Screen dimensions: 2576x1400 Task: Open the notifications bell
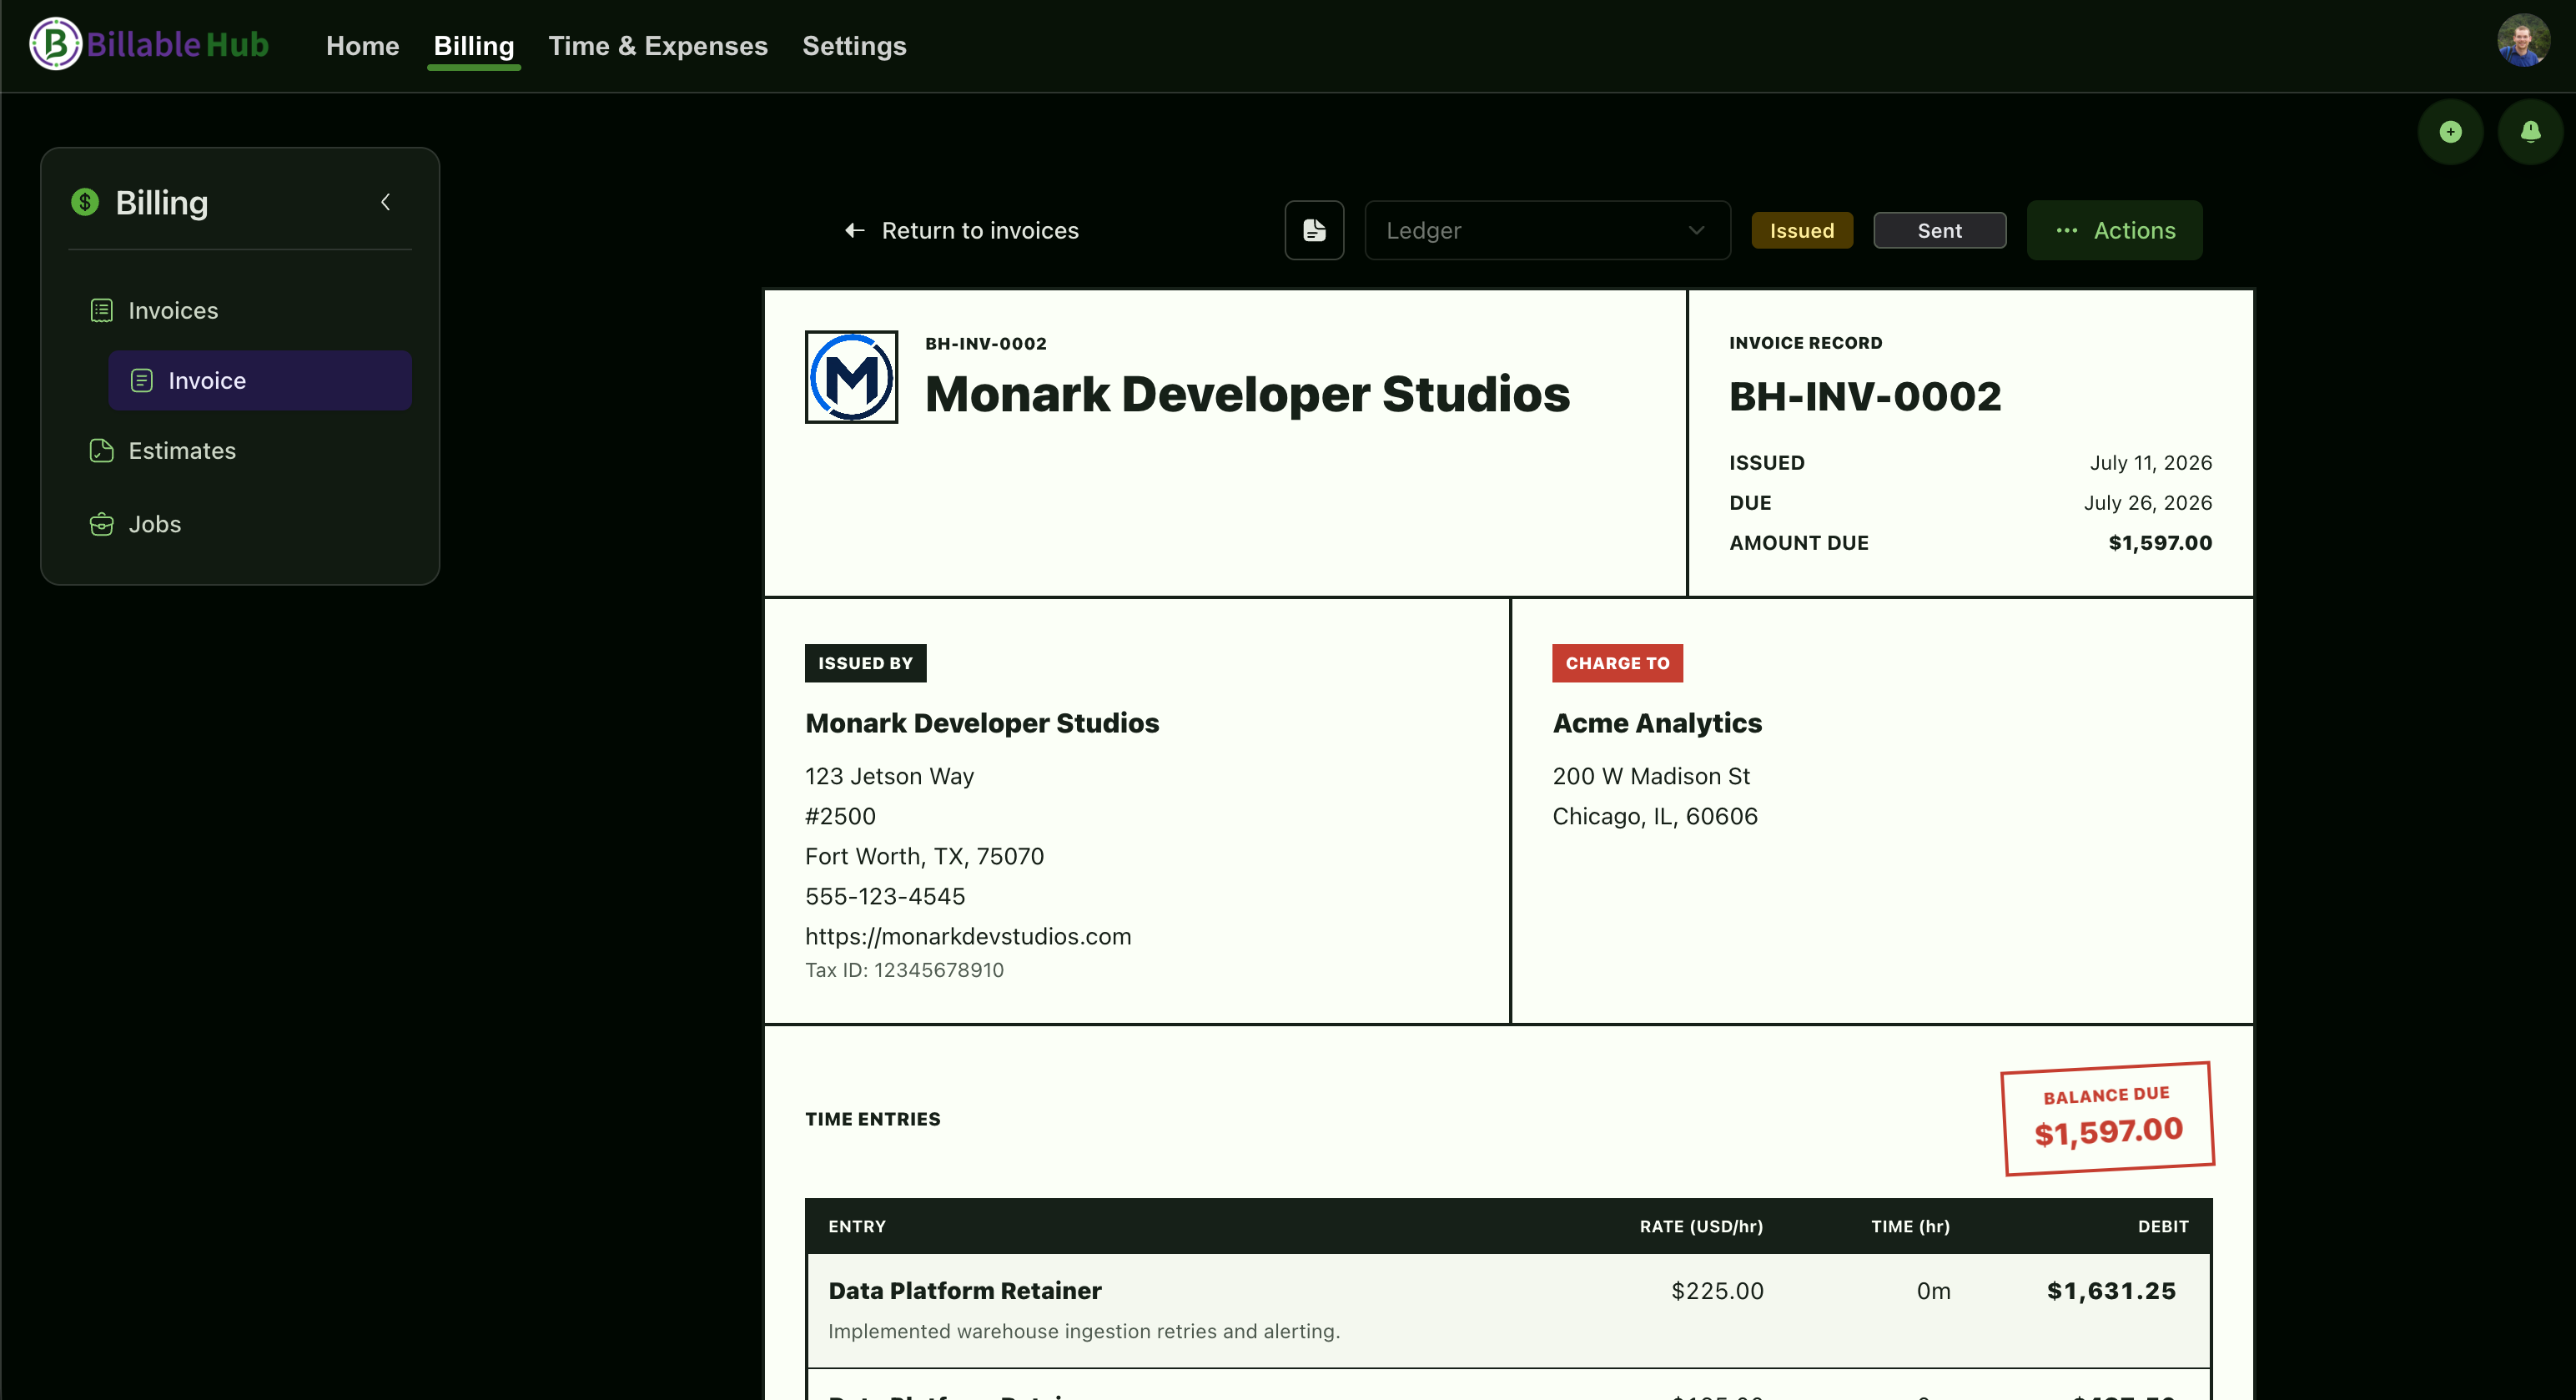[x=2530, y=131]
